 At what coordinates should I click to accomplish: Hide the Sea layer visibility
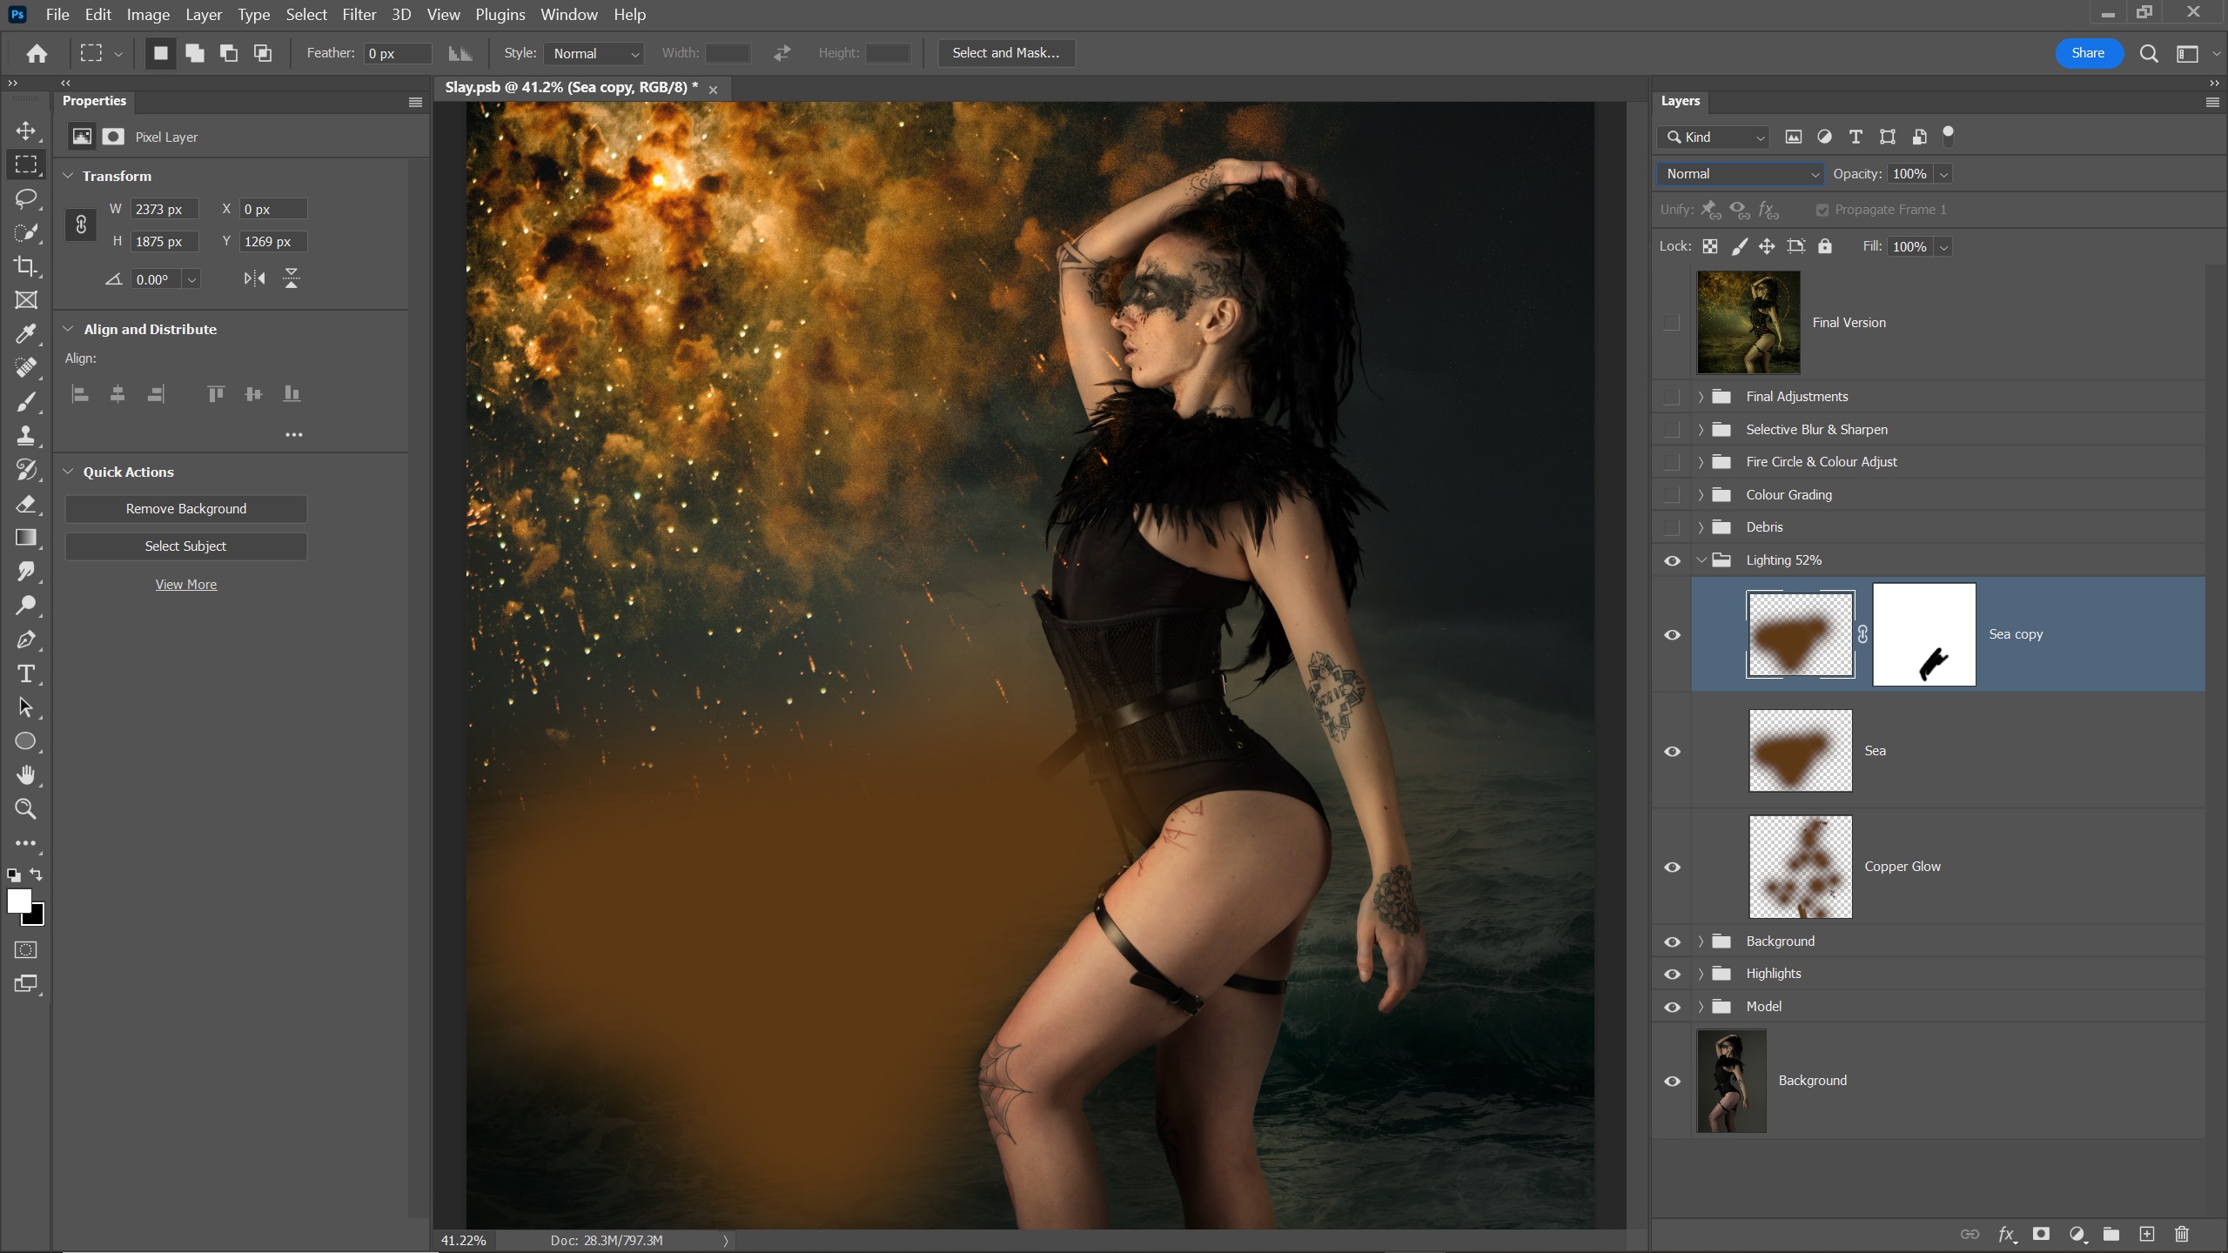tap(1672, 752)
